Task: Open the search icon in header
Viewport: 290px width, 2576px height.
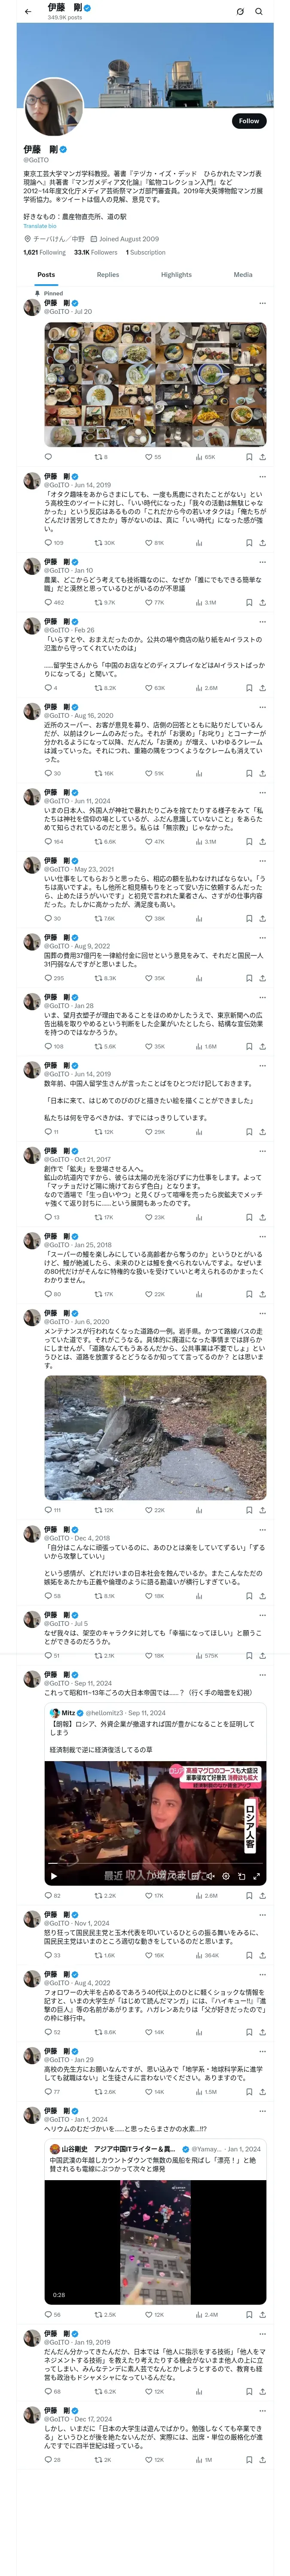Action: (259, 12)
